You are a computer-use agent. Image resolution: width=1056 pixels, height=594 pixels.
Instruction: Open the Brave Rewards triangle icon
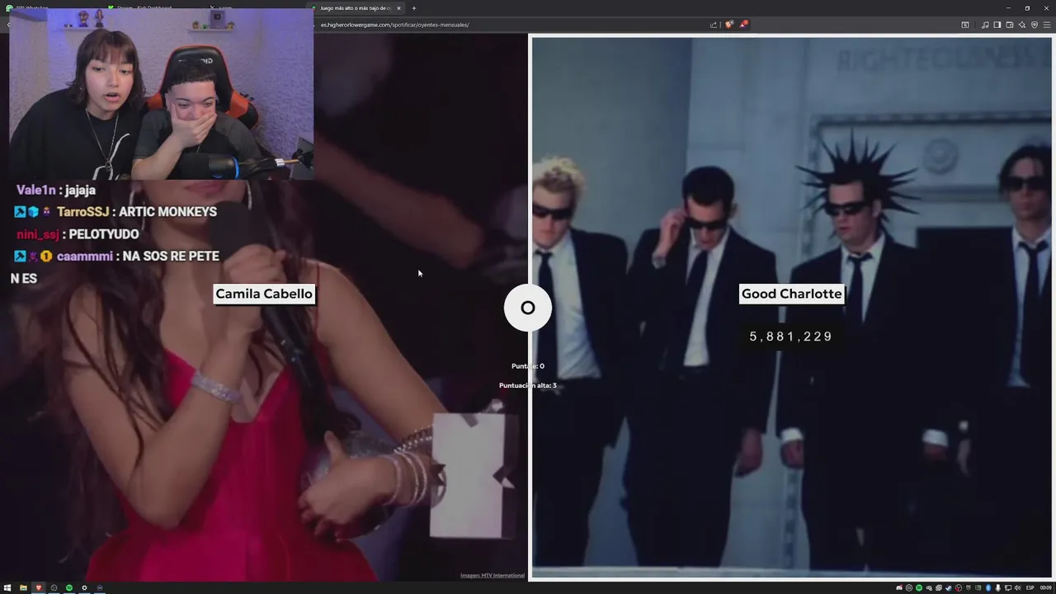coord(742,25)
